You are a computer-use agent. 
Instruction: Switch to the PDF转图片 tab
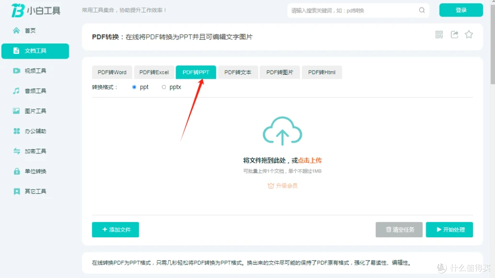[x=280, y=72]
